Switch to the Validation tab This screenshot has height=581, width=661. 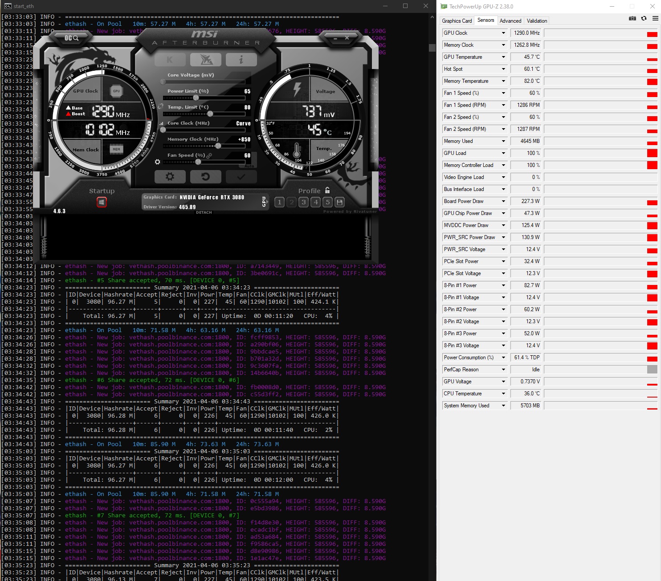(537, 21)
